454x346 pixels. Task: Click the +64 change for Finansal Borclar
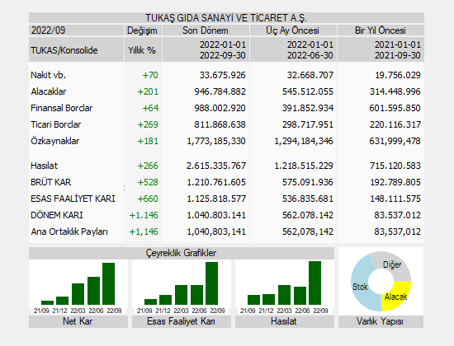(x=150, y=108)
